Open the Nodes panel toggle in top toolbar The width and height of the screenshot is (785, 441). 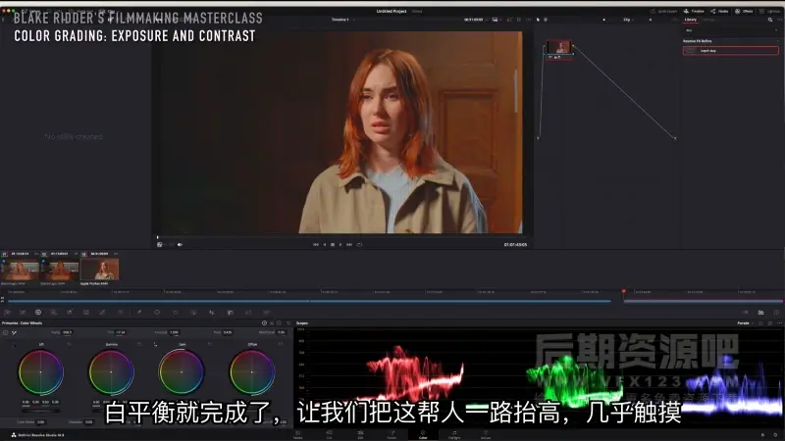pyautogui.click(x=719, y=11)
